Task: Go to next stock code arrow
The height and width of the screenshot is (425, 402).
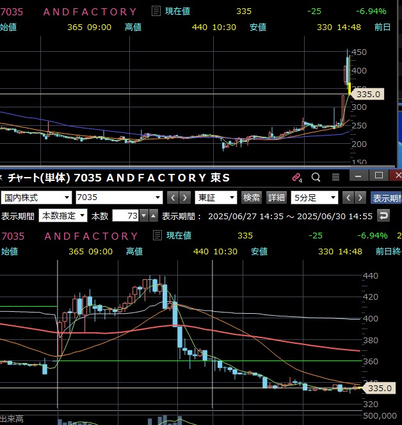Action: 185,197
